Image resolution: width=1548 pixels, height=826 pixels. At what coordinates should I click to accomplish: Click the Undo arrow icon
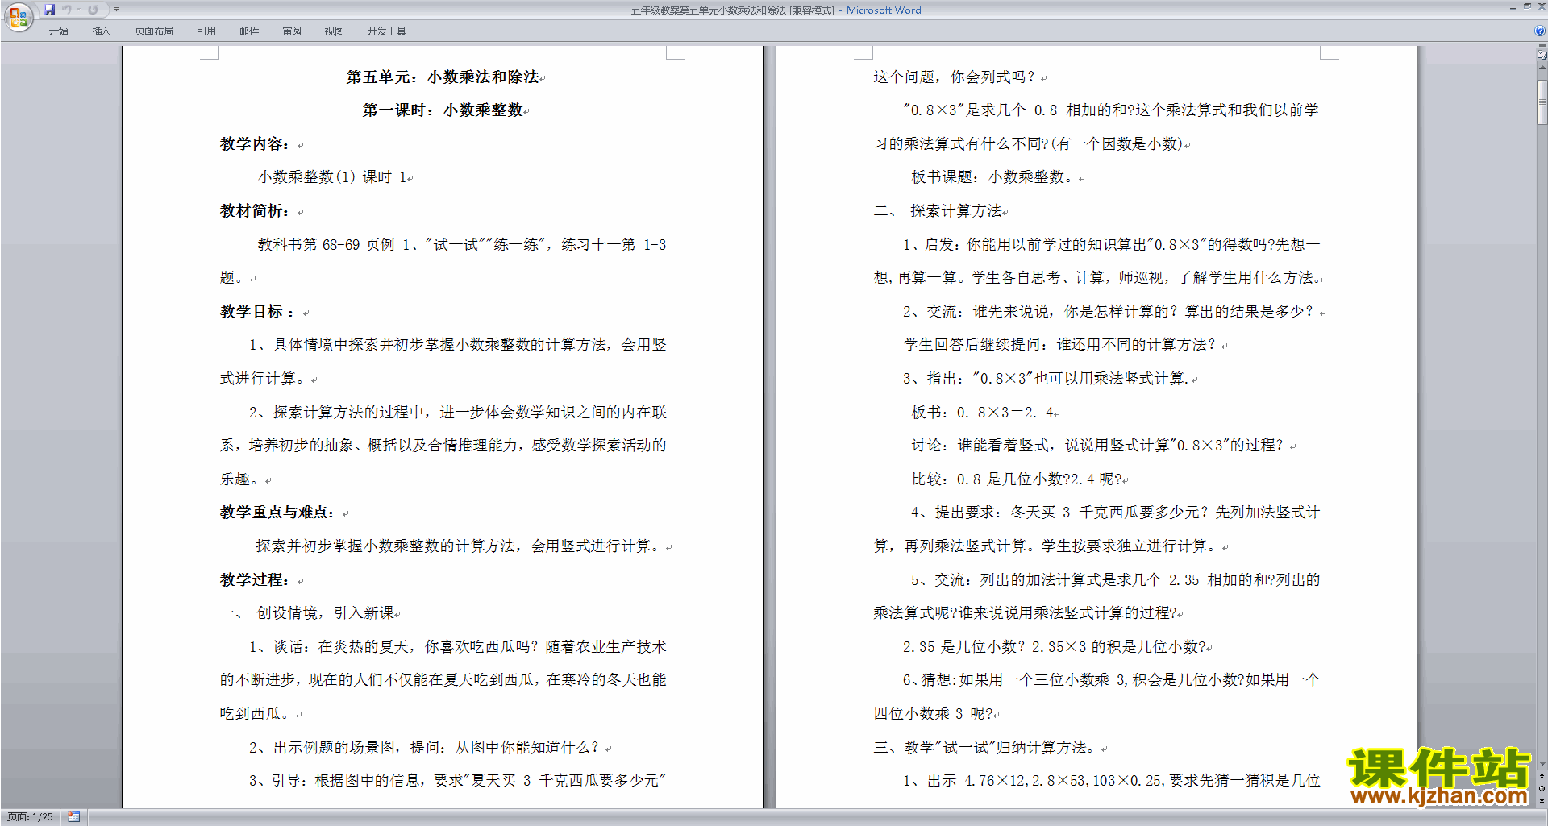click(x=67, y=10)
